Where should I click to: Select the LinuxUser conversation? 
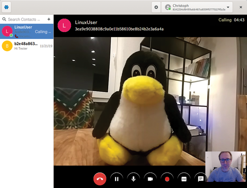point(27,31)
